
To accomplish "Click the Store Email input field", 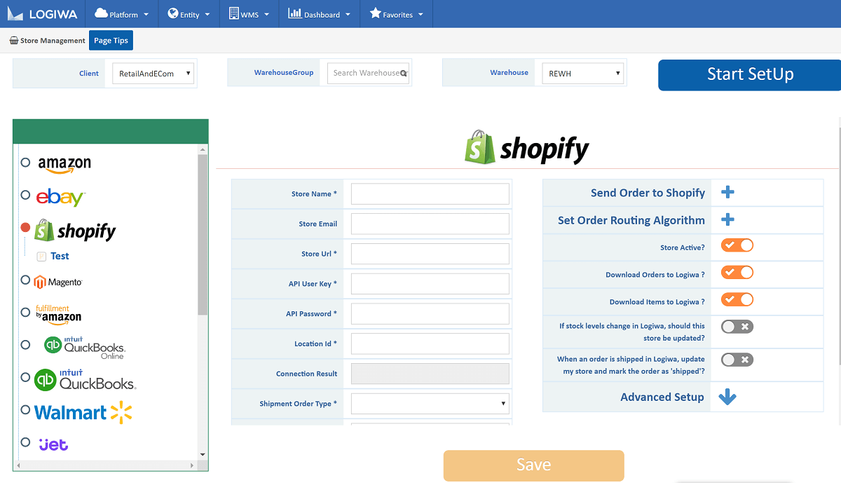I will (x=430, y=224).
